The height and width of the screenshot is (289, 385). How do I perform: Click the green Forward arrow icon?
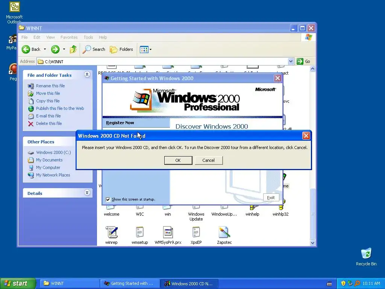55,49
